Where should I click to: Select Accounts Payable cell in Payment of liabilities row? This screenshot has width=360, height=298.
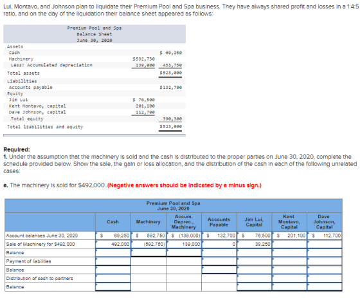coord(219,261)
